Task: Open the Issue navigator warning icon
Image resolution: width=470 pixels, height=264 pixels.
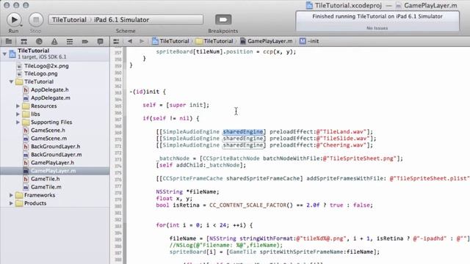Action: [x=54, y=41]
